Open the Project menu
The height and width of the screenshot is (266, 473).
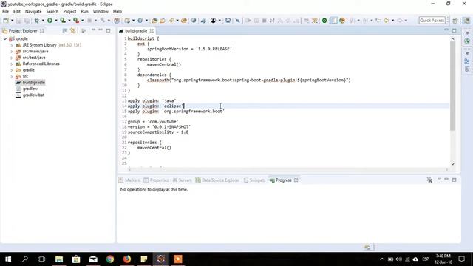coord(69,11)
